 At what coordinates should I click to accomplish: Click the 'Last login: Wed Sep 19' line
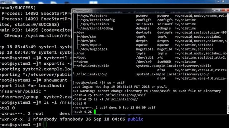(x=120, y=87)
